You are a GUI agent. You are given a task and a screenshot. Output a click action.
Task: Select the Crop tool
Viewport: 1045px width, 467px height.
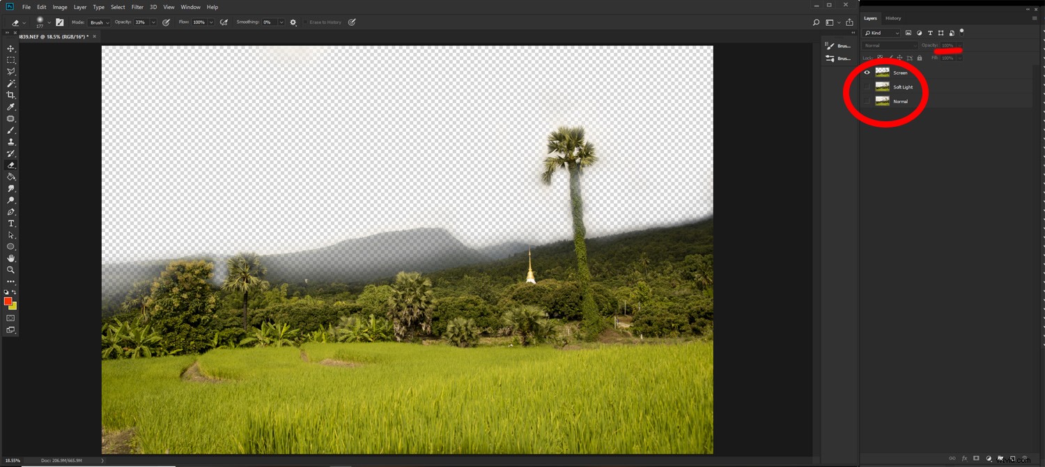(x=10, y=95)
